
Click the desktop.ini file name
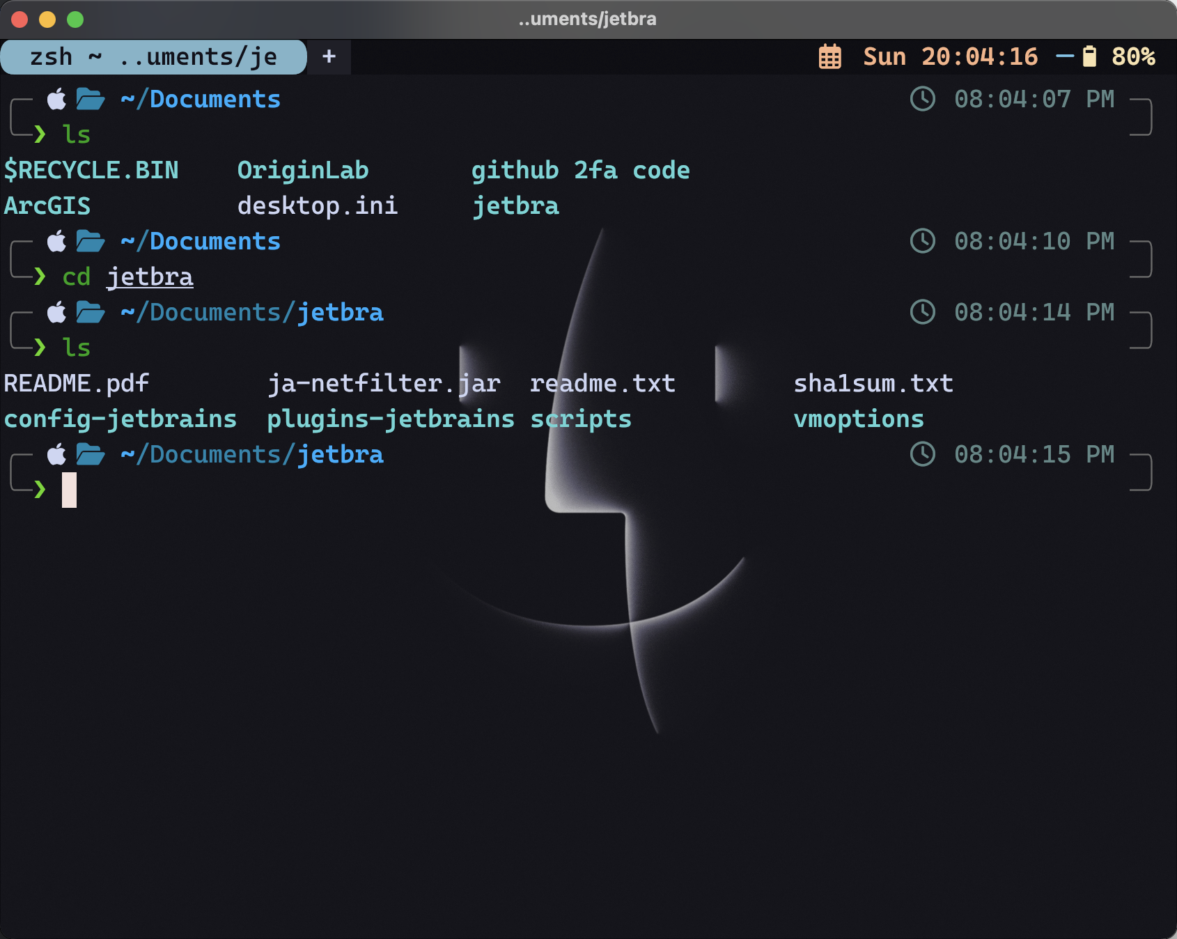tap(318, 205)
